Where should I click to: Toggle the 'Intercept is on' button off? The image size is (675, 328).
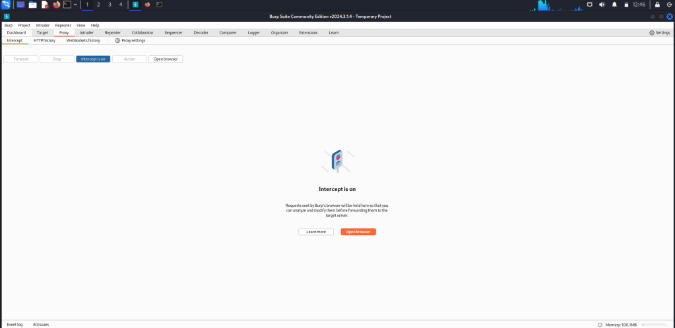[x=93, y=59]
